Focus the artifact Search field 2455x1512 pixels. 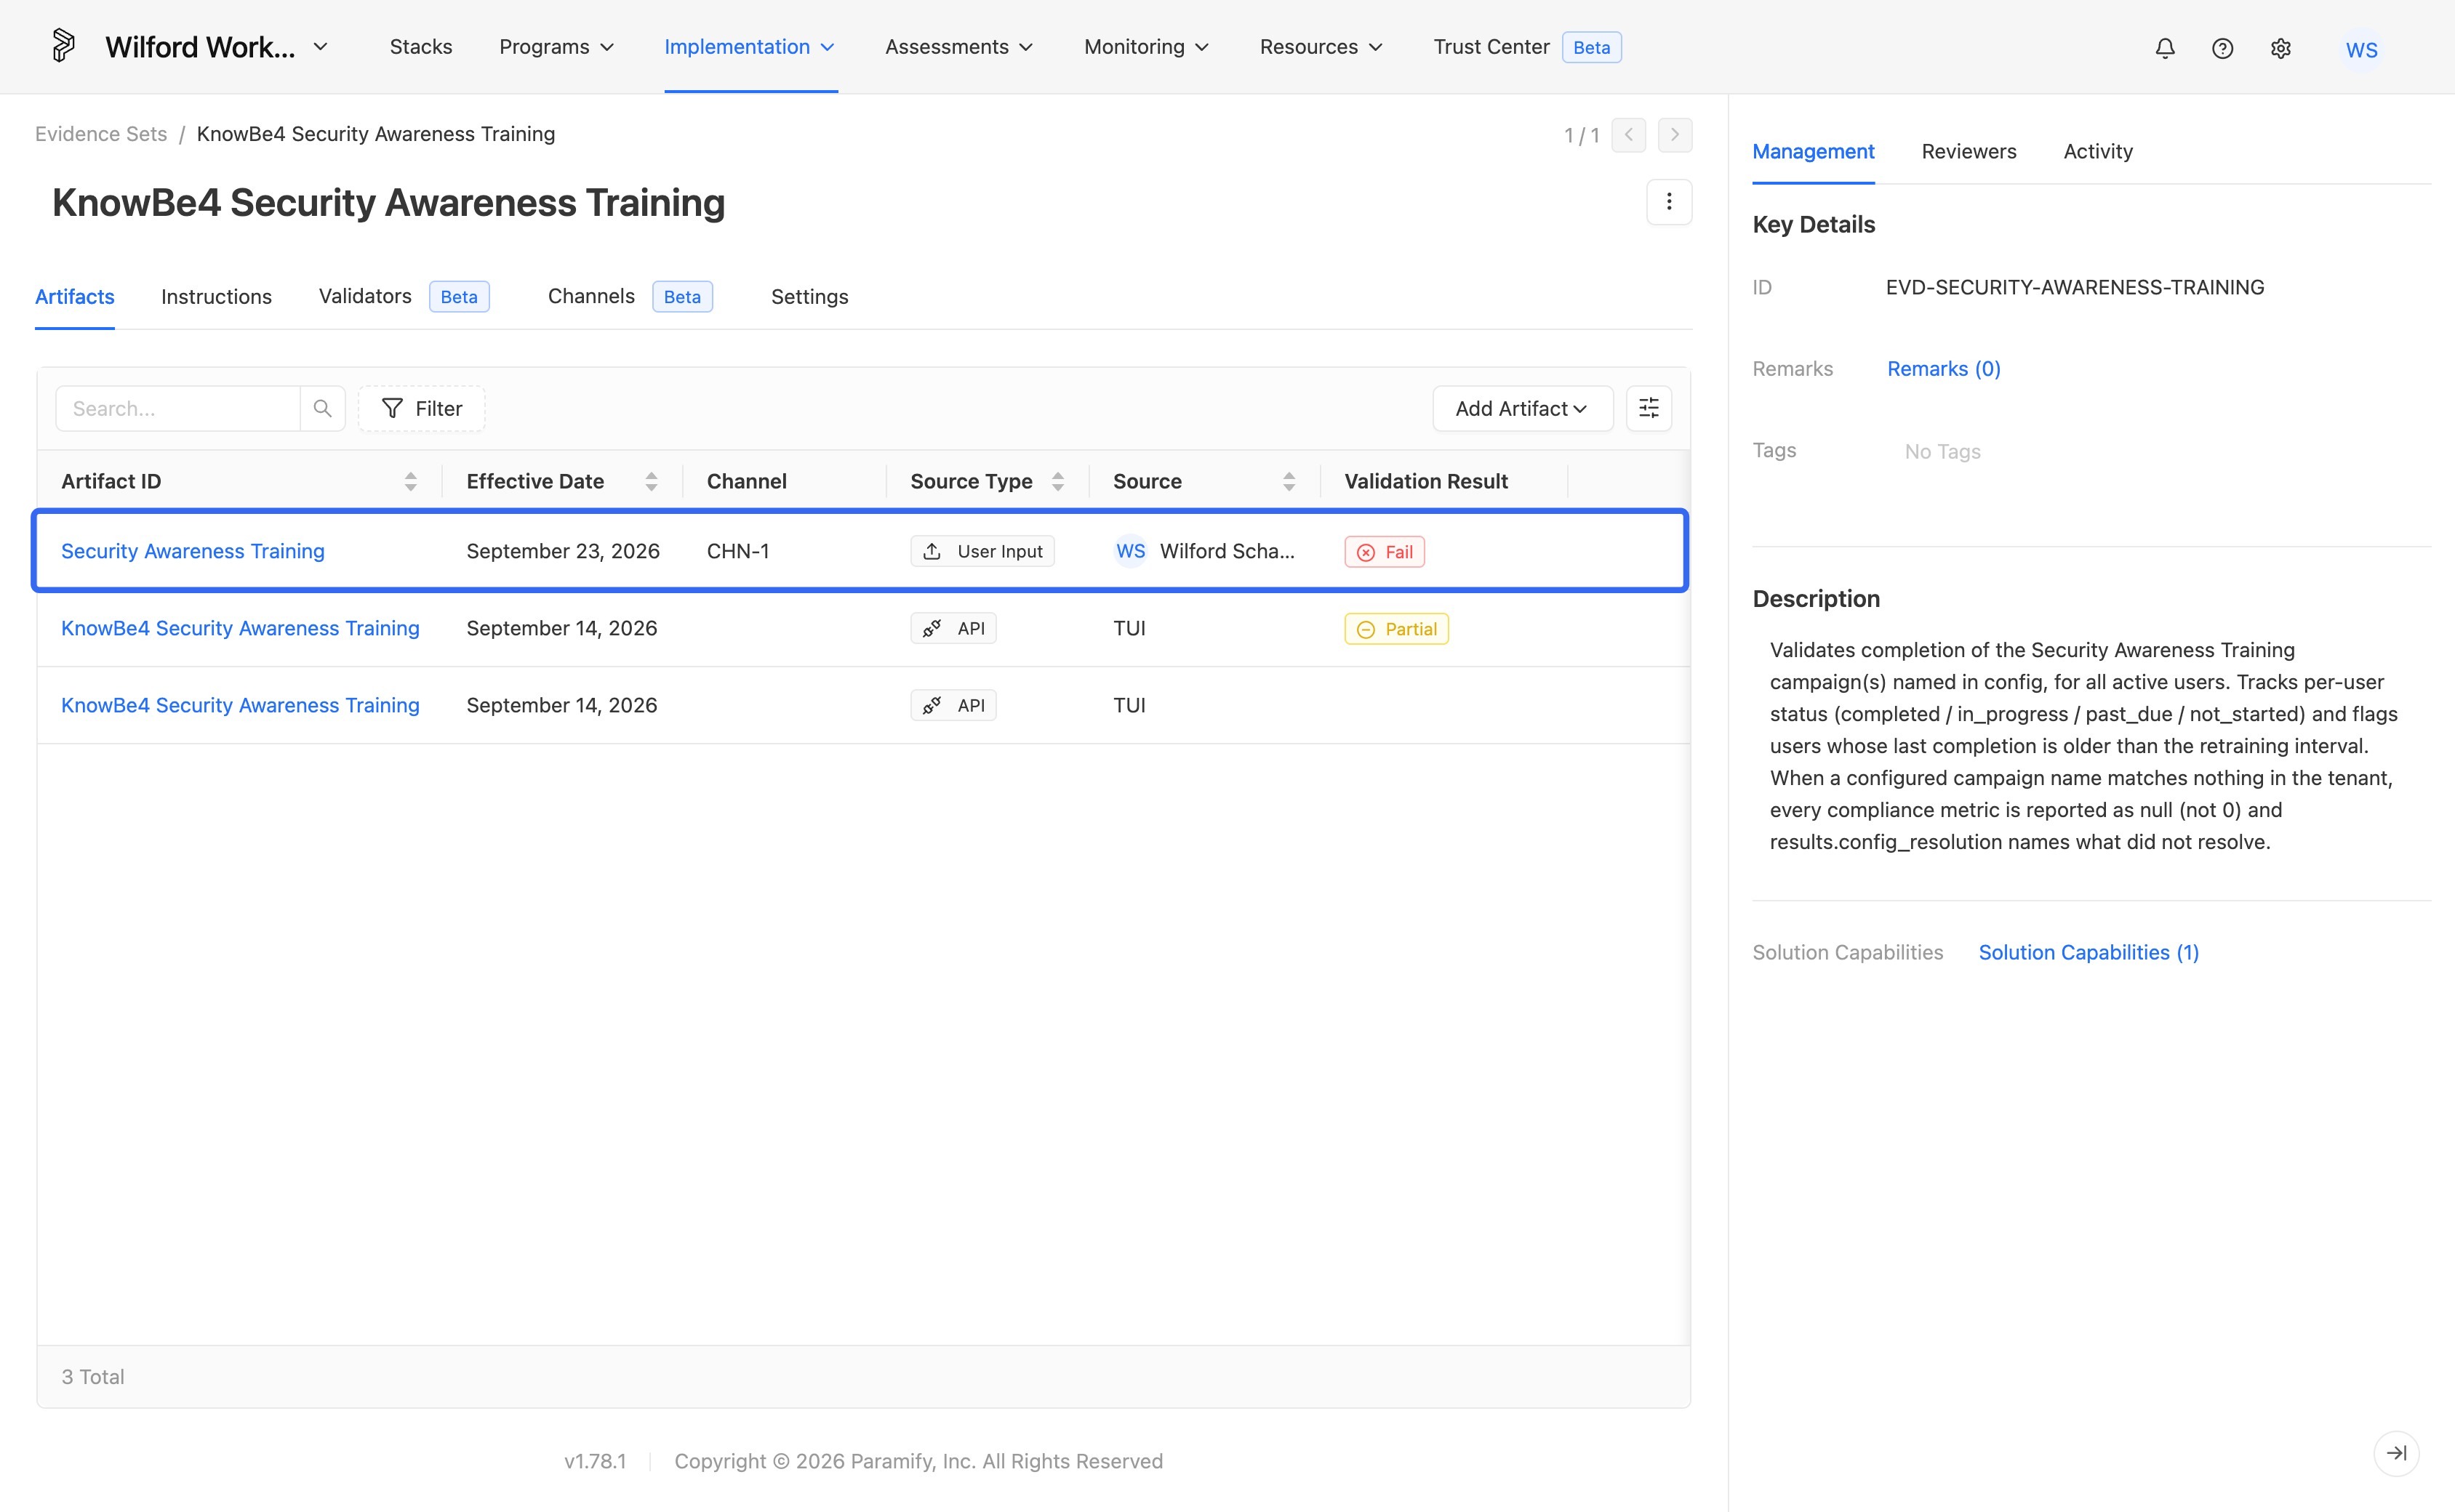click(178, 408)
